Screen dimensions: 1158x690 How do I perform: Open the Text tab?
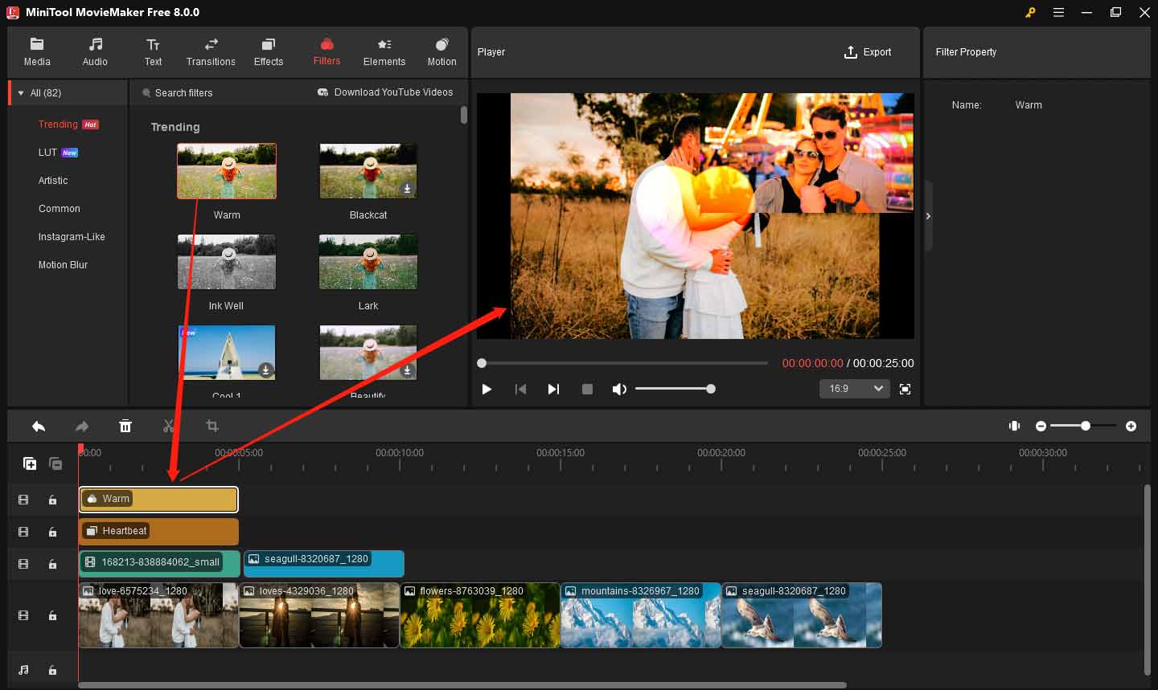[x=153, y=52]
